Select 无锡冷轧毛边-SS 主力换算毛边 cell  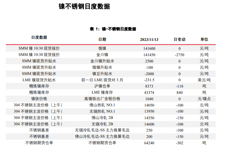point(102,130)
